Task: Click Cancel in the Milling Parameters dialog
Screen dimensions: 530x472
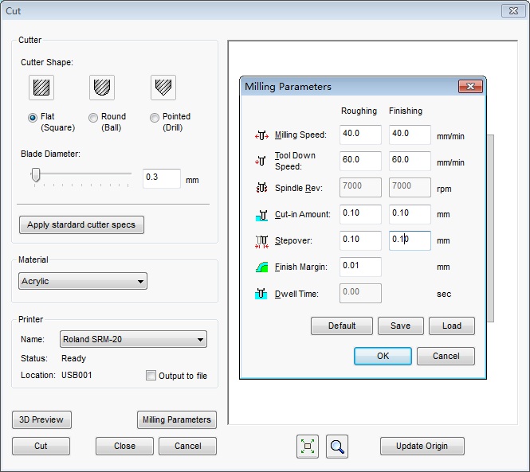Action: (x=446, y=357)
